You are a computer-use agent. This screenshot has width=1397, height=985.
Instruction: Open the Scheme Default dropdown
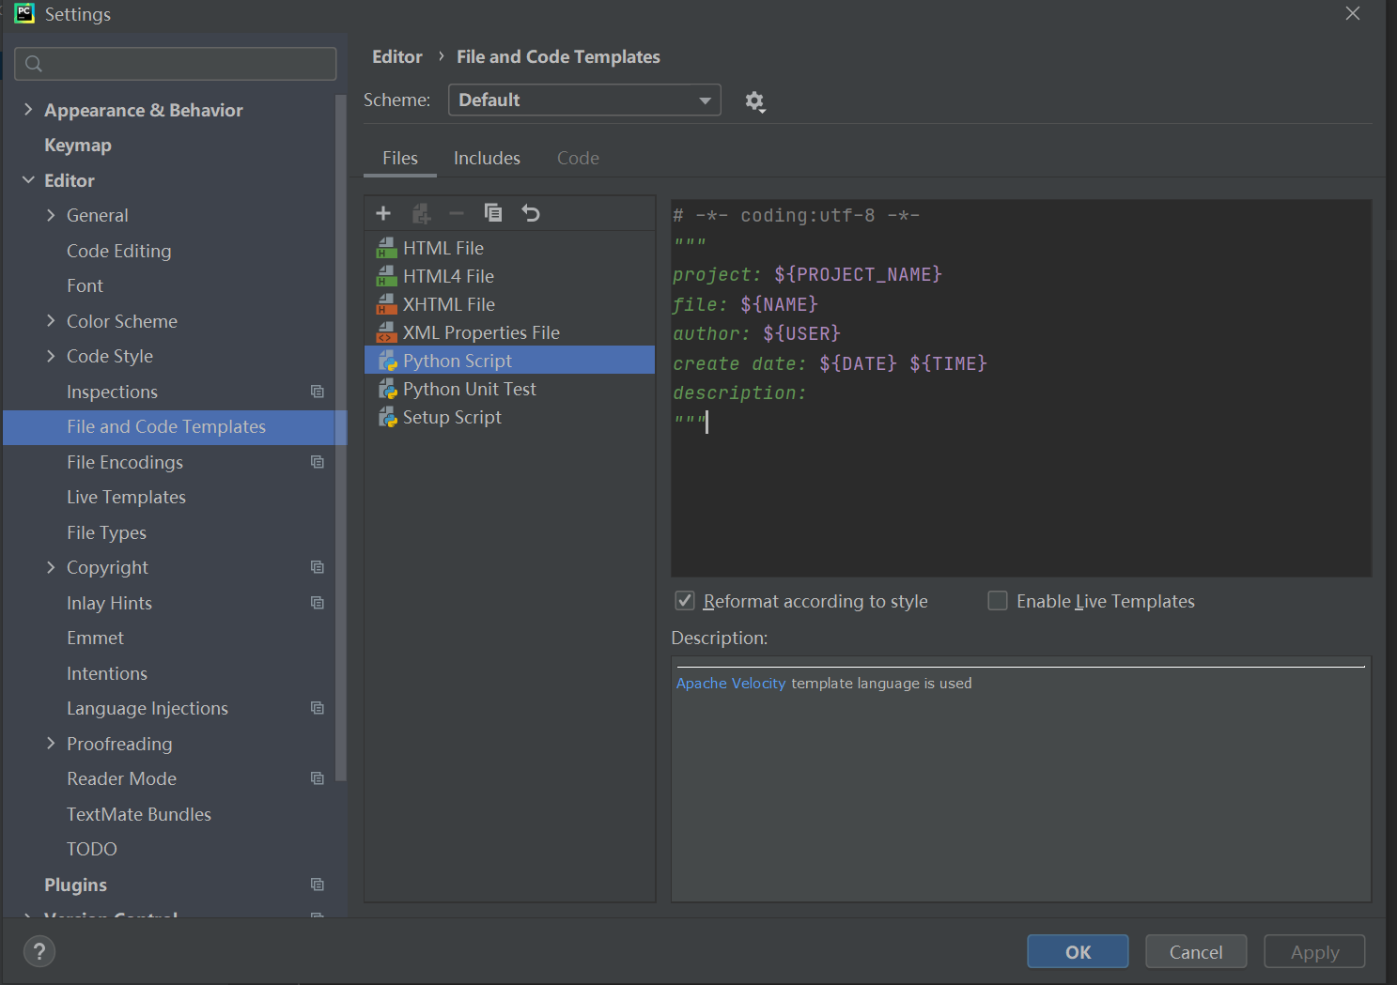tap(584, 100)
